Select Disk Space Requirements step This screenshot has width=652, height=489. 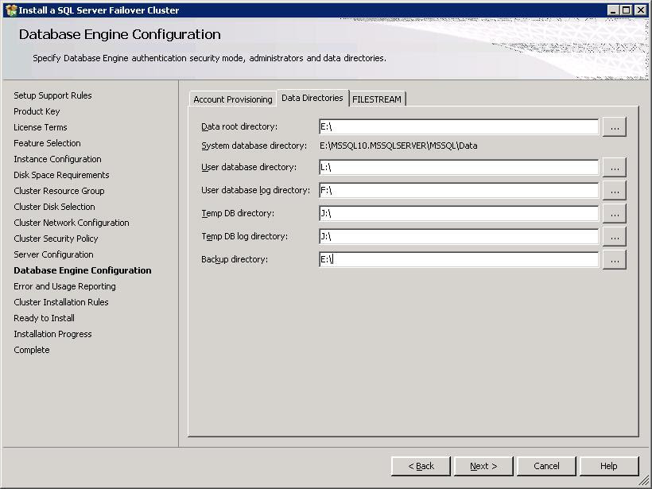coord(61,175)
